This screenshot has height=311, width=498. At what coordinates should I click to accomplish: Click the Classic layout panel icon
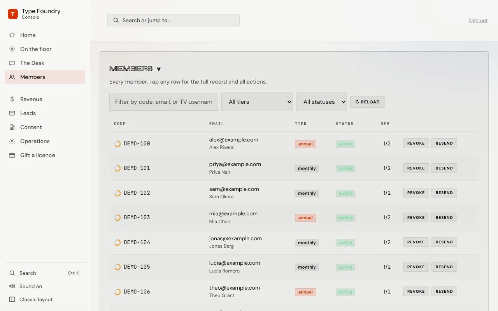click(x=12, y=300)
